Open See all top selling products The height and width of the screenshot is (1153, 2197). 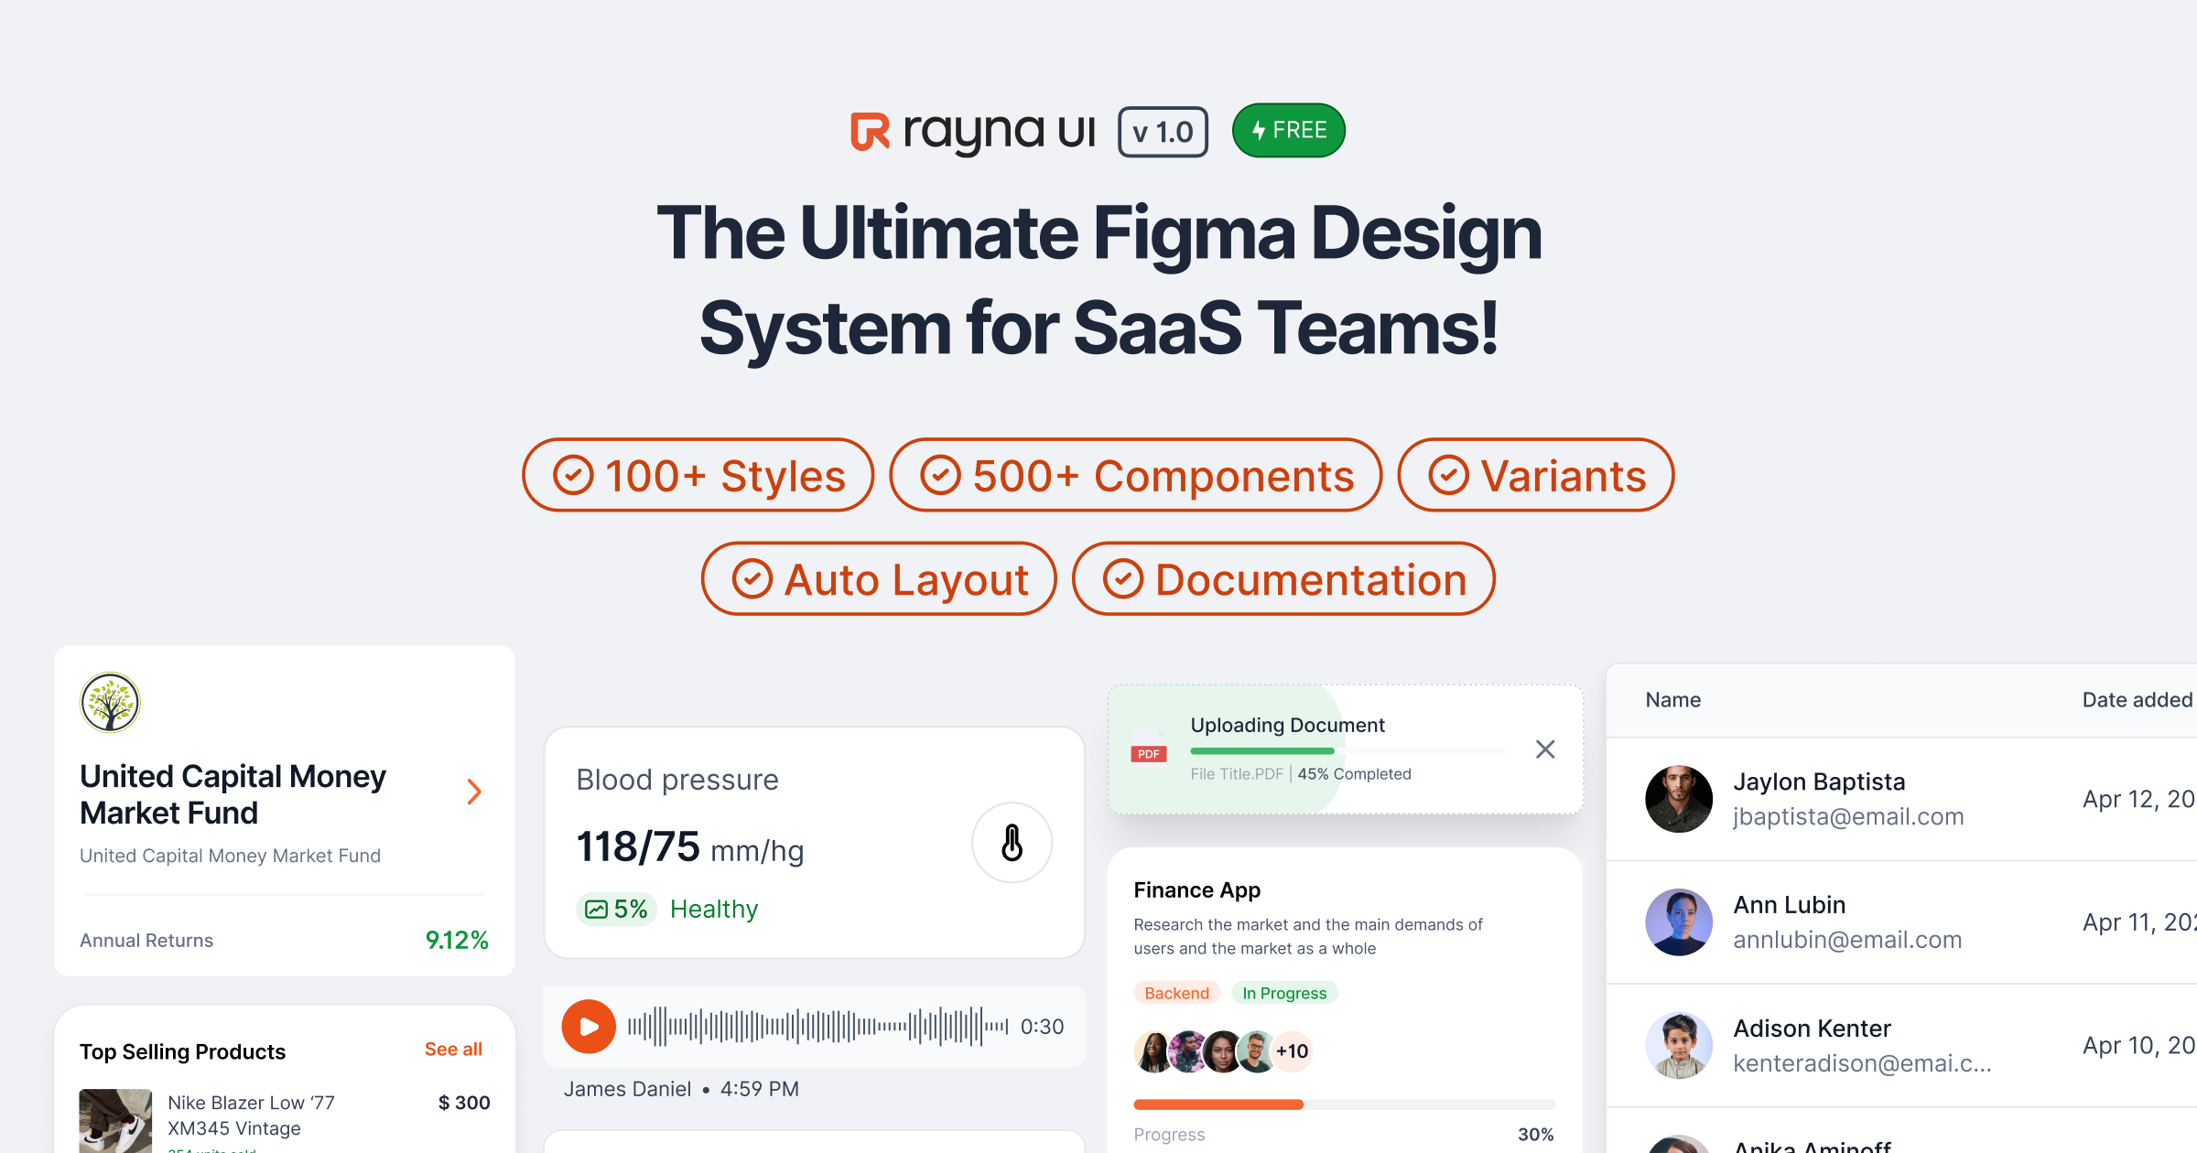point(453,1050)
